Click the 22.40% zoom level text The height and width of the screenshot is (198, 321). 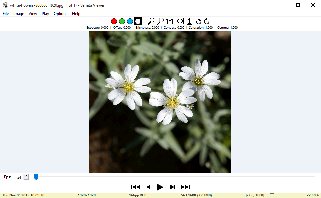(313, 195)
